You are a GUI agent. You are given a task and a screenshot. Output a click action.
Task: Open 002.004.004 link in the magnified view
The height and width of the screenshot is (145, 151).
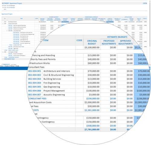[x=34, y=83]
